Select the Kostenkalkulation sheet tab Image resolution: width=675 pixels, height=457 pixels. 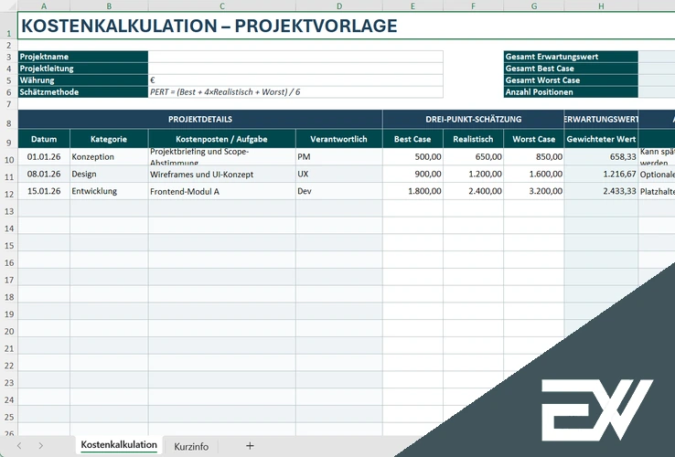coord(119,445)
